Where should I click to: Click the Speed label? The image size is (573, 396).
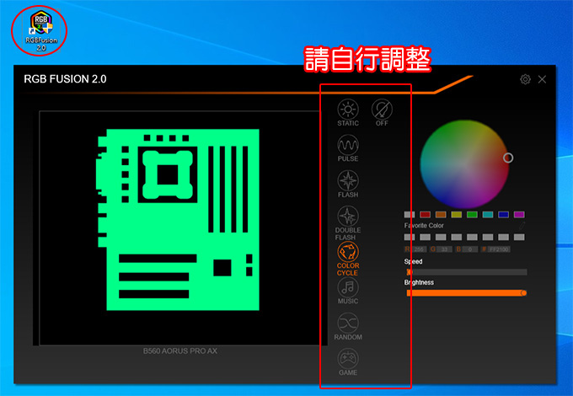click(x=413, y=261)
